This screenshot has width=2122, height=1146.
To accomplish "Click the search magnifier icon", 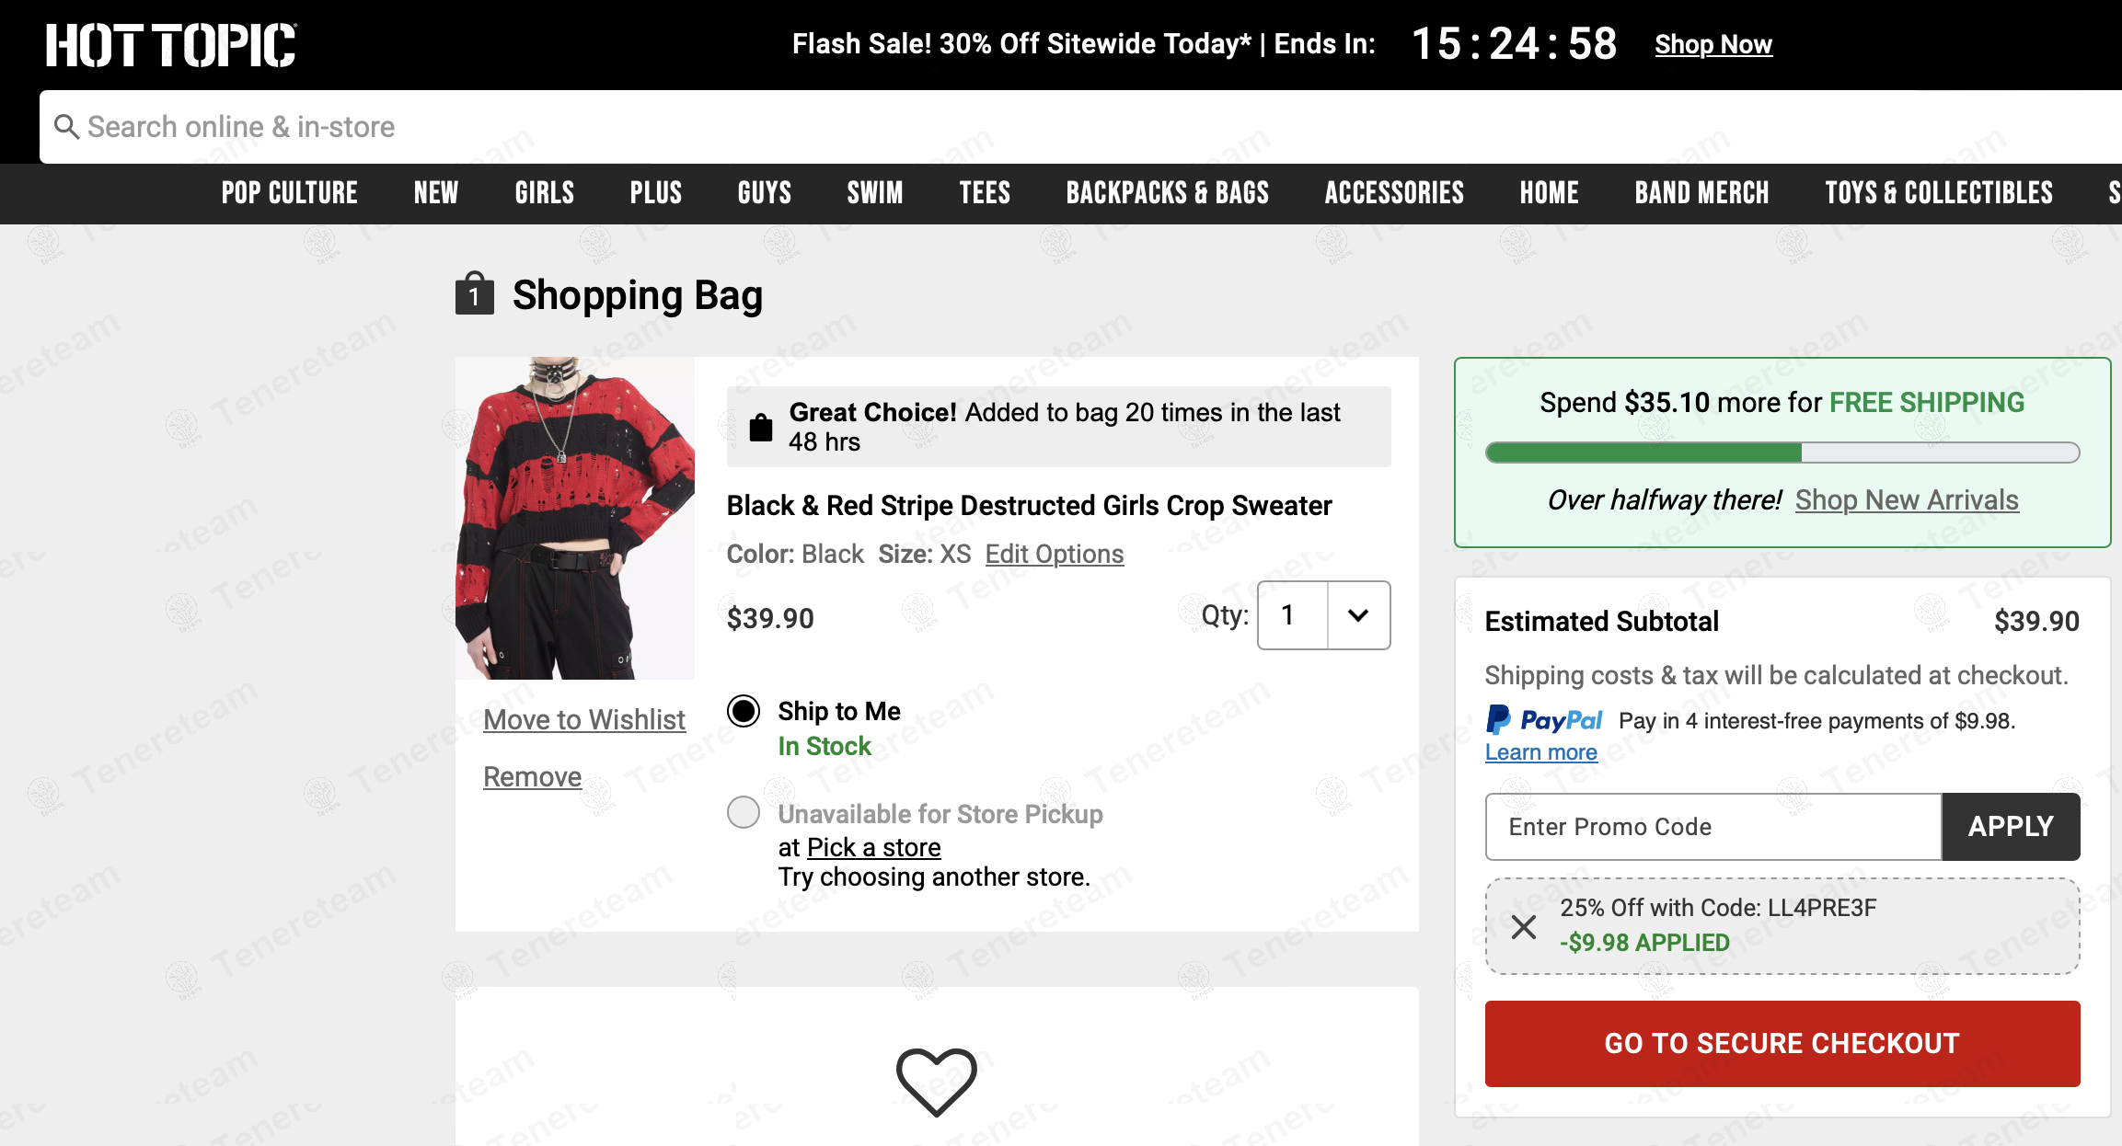I will 66,127.
